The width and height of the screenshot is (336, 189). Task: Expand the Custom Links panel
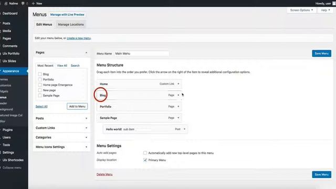(x=61, y=128)
